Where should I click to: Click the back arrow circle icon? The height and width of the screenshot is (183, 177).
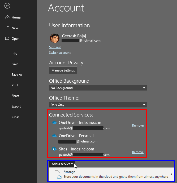(x=7, y=6)
